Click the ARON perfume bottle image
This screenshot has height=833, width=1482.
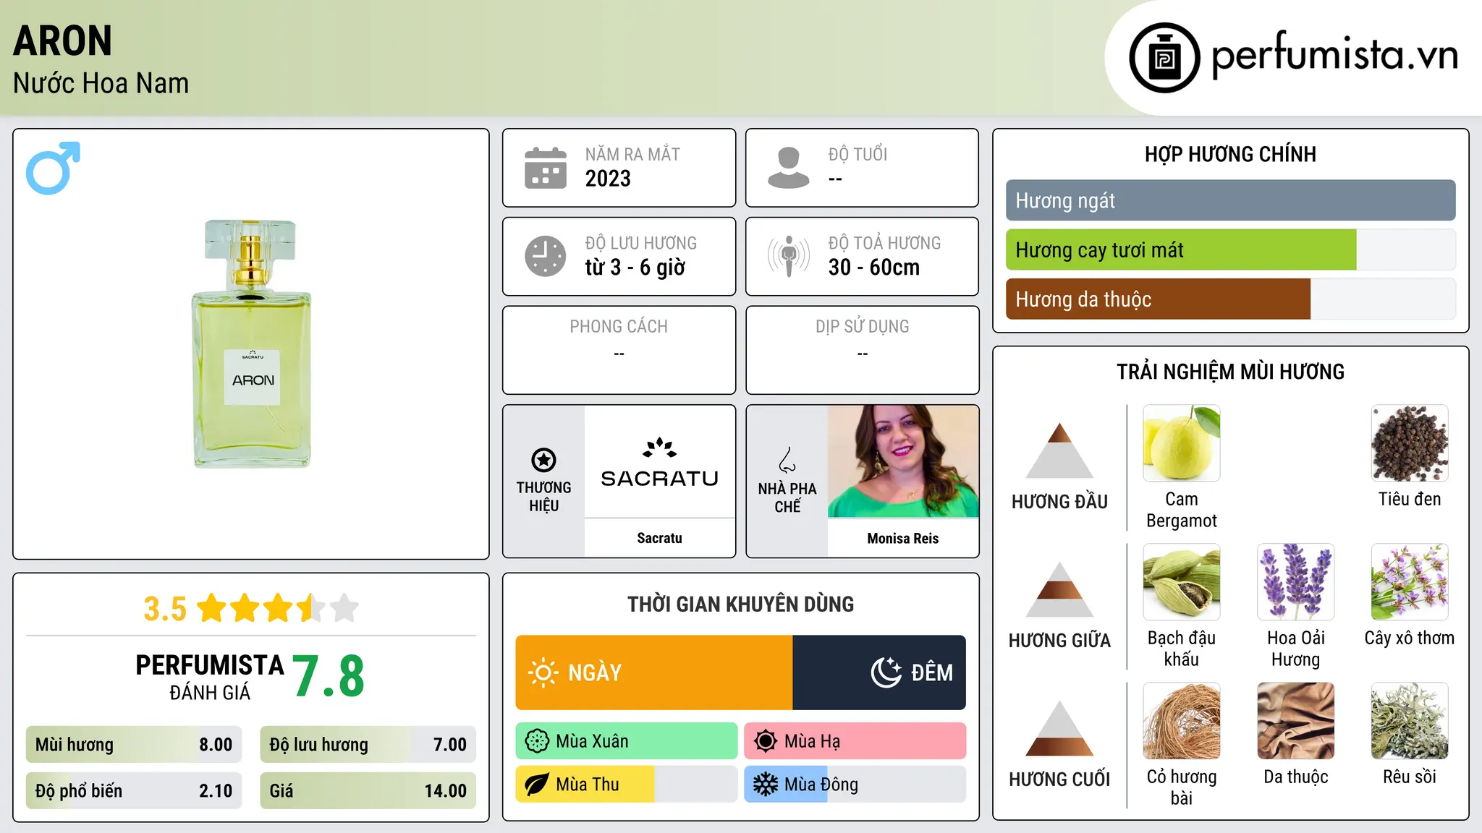point(251,343)
